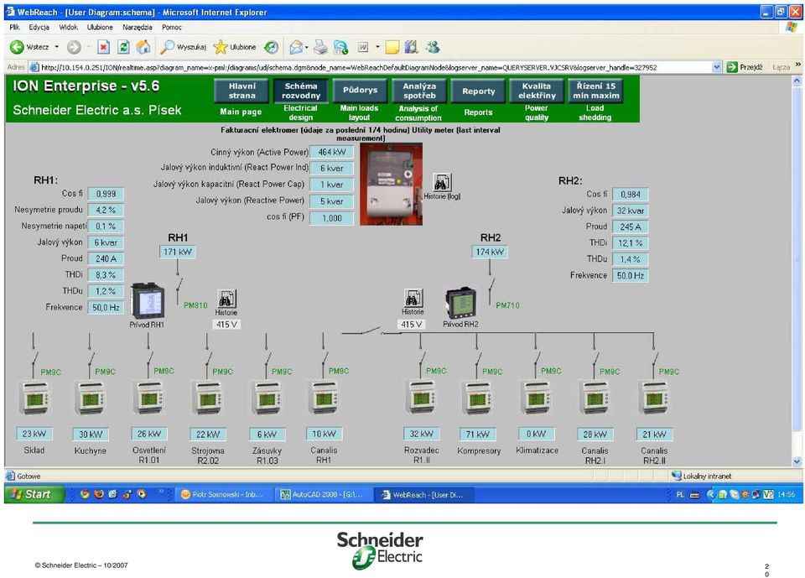
Task: Click the 464 kW active power value
Action: tap(332, 152)
